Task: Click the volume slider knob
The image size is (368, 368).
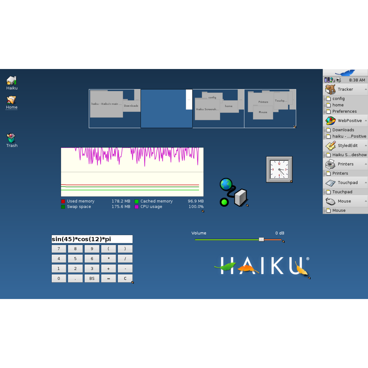Action: [x=261, y=239]
